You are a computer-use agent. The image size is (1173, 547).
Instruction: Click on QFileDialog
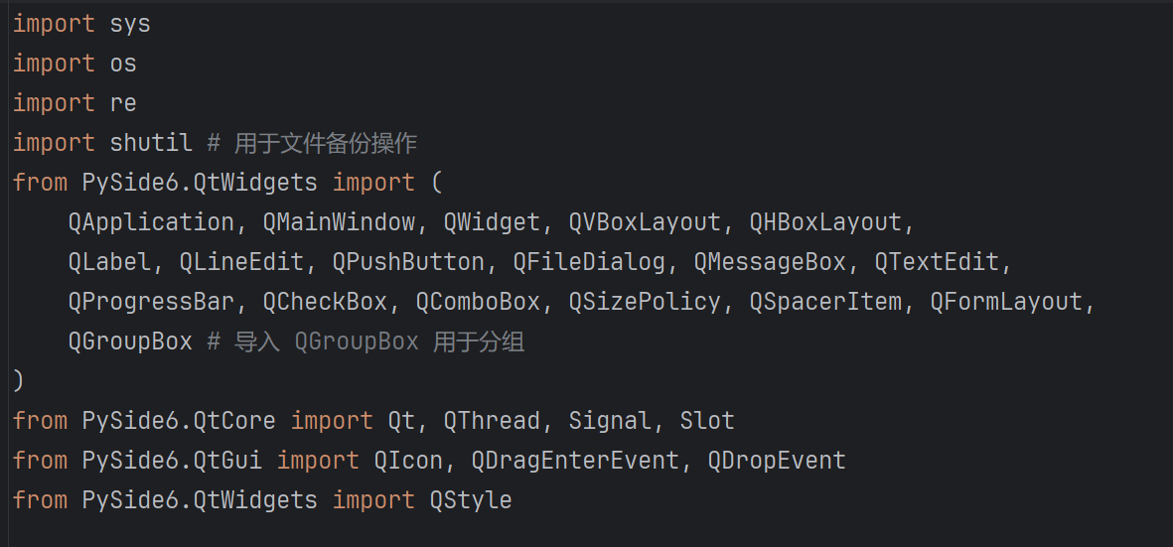click(589, 262)
